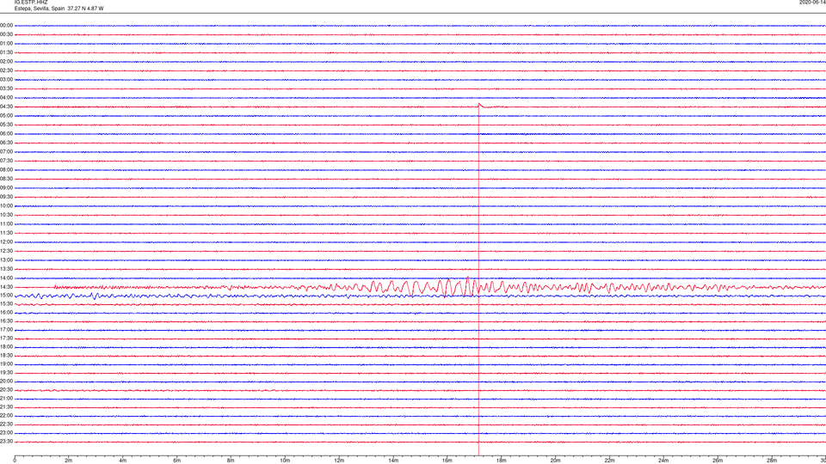The width and height of the screenshot is (826, 464).
Task: Select the 07:30 trace time label
Action: (6, 161)
